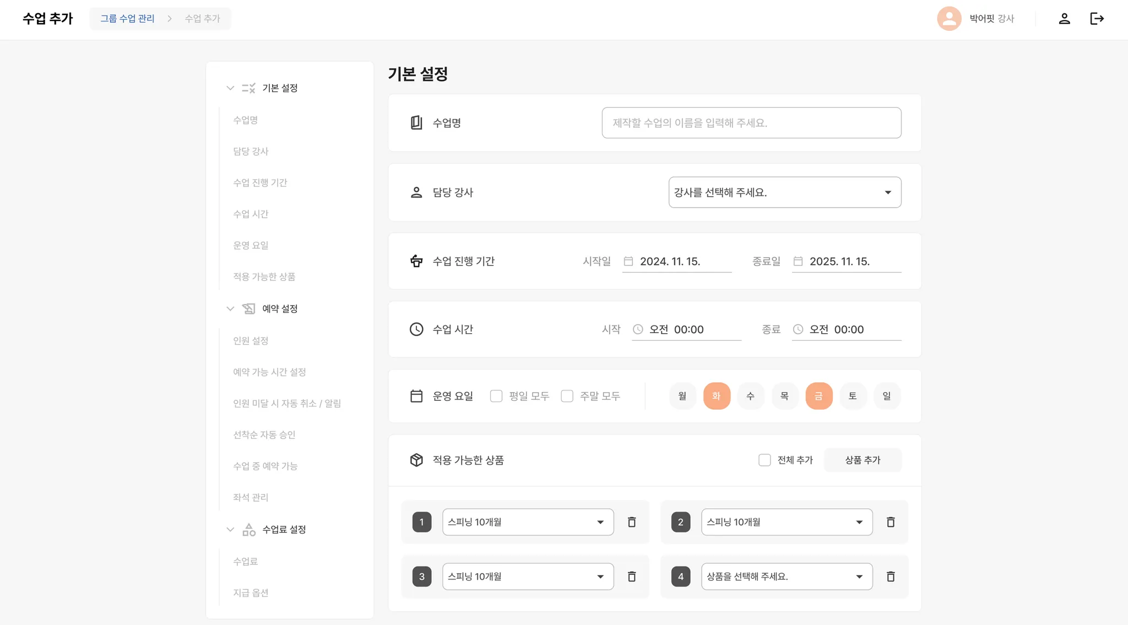Check the 주말 모두 option
1128x625 pixels.
coord(567,395)
